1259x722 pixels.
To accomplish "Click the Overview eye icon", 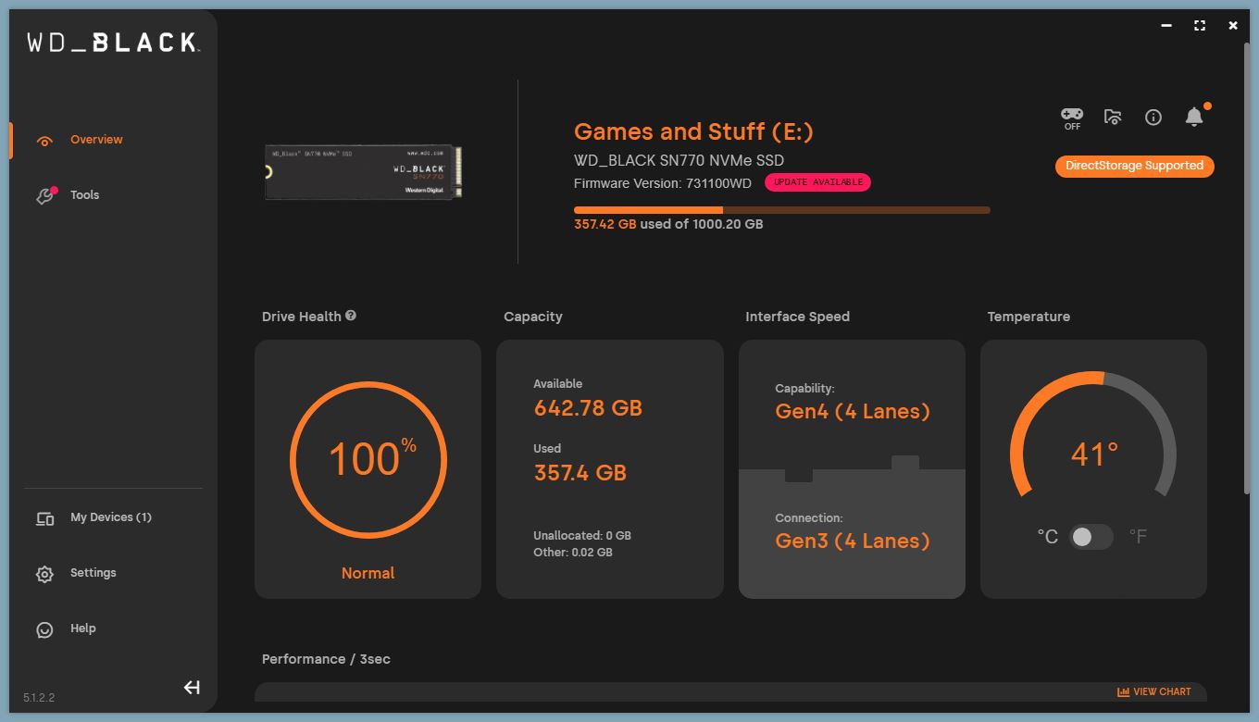I will pos(44,139).
